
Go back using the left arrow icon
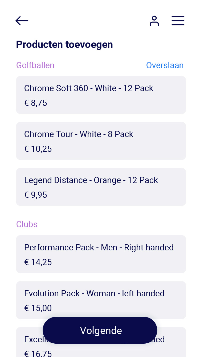coord(22,21)
